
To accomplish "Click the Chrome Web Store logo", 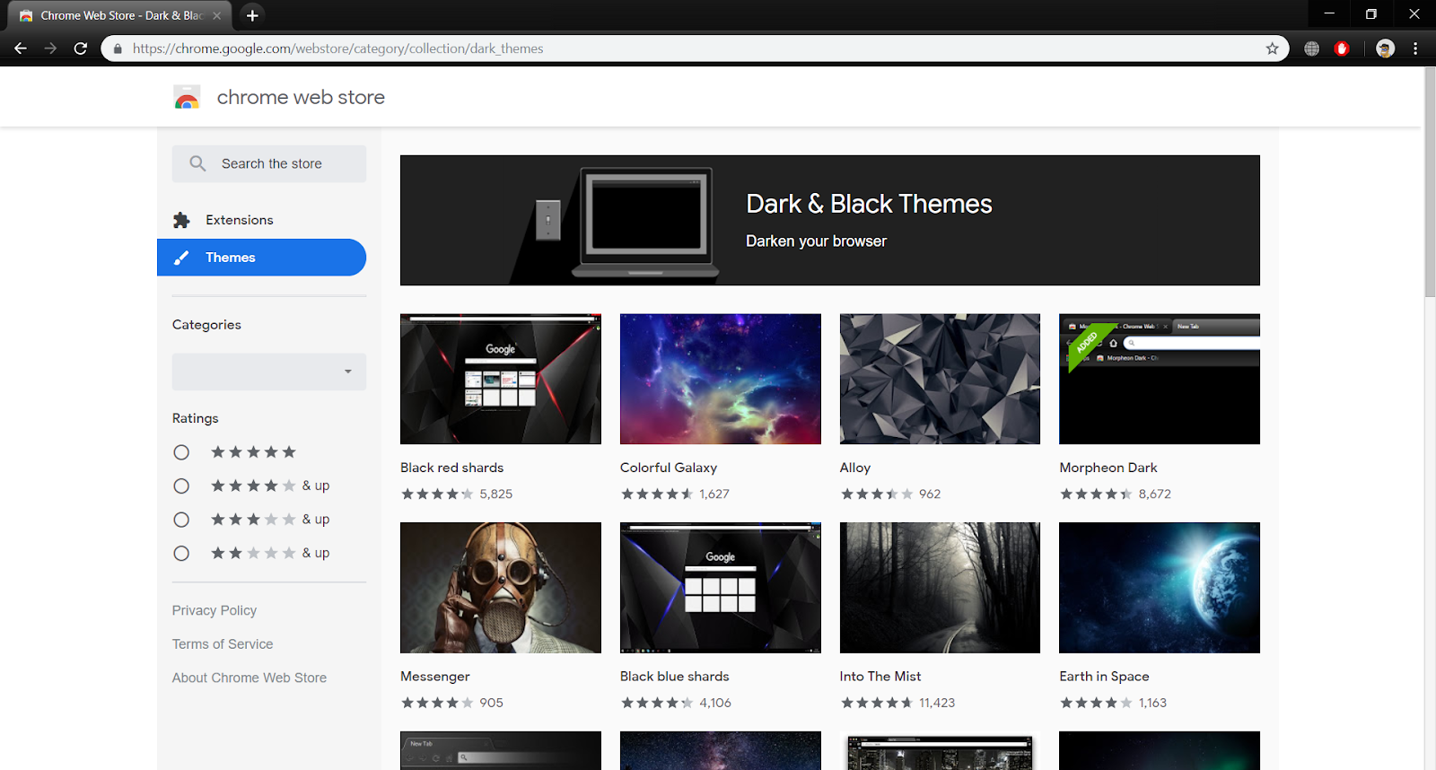I will [x=187, y=97].
